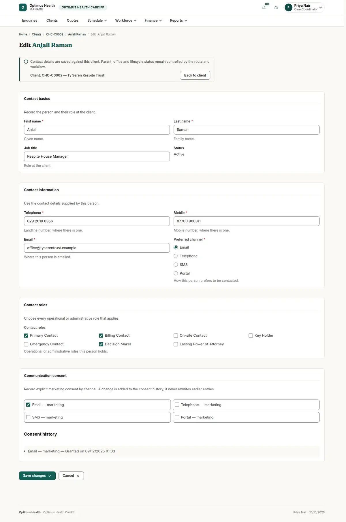
Task: Expand the Schedule menu
Action: 97,20
